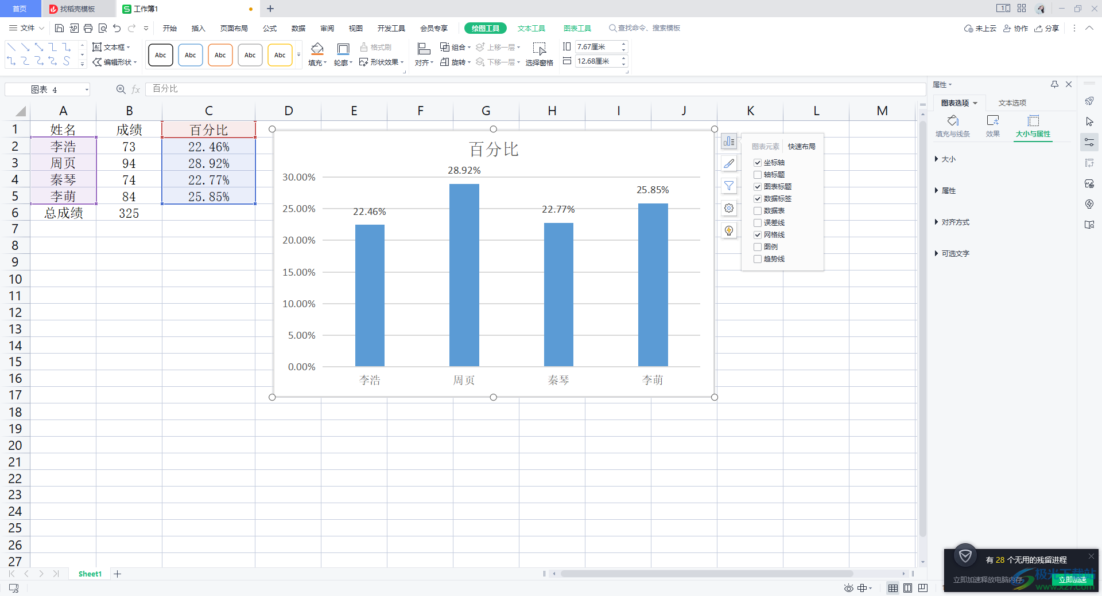Open the chart style brush button
1102x596 pixels.
coord(729,163)
